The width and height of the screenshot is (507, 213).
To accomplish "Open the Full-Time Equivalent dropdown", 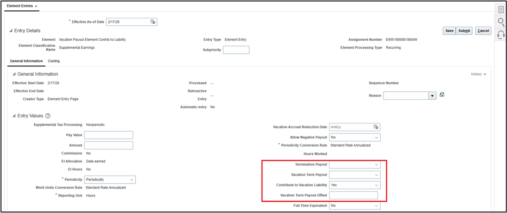I will coord(376,206).
